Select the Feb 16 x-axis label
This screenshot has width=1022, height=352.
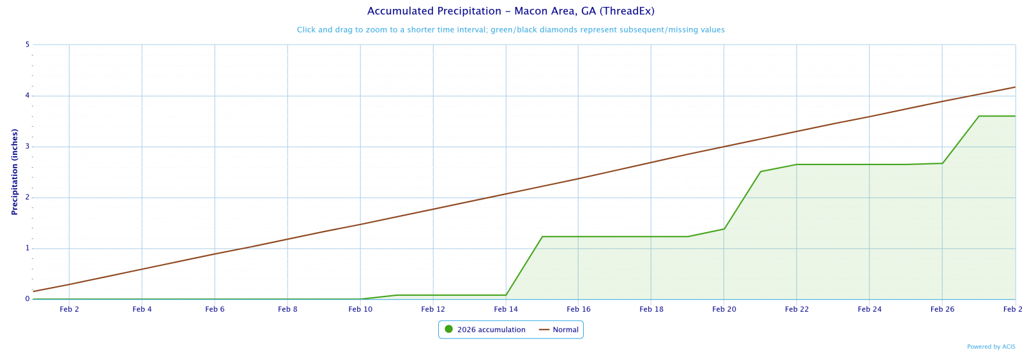pos(578,309)
